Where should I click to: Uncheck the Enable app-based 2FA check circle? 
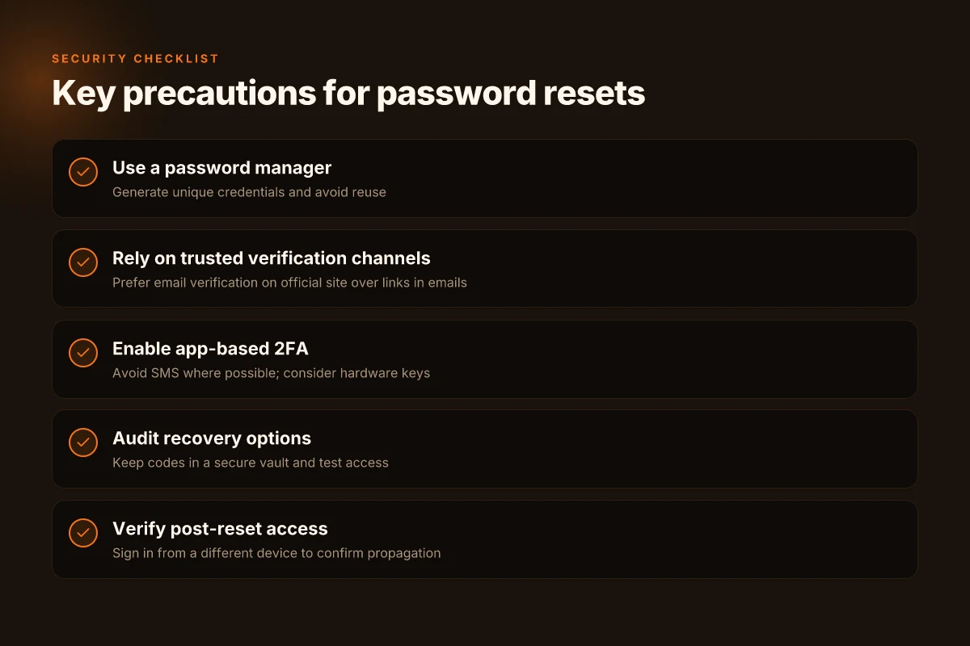coord(82,353)
